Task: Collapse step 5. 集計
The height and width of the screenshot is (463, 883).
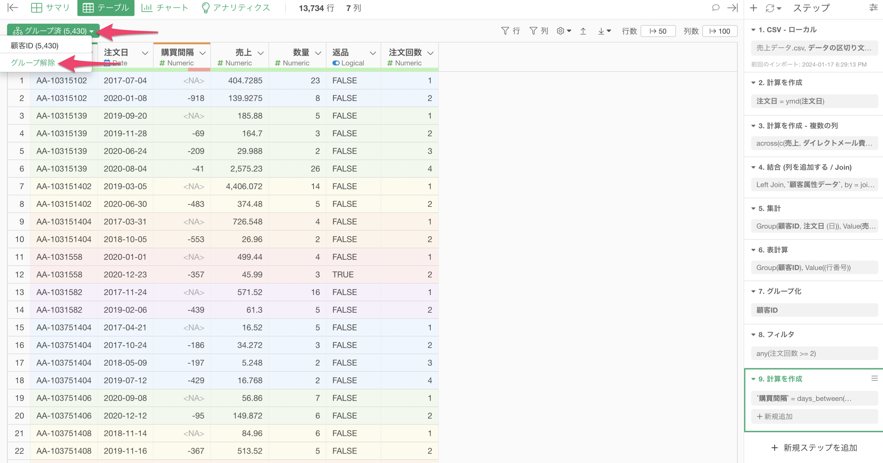Action: click(x=753, y=208)
